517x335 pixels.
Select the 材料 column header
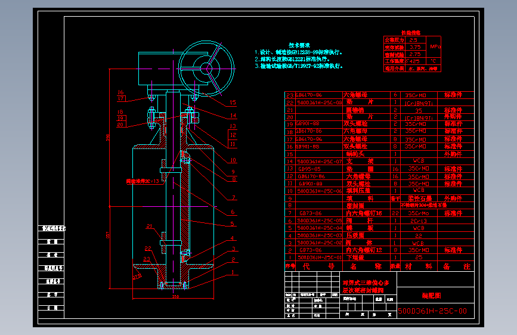pyautogui.click(x=419, y=266)
